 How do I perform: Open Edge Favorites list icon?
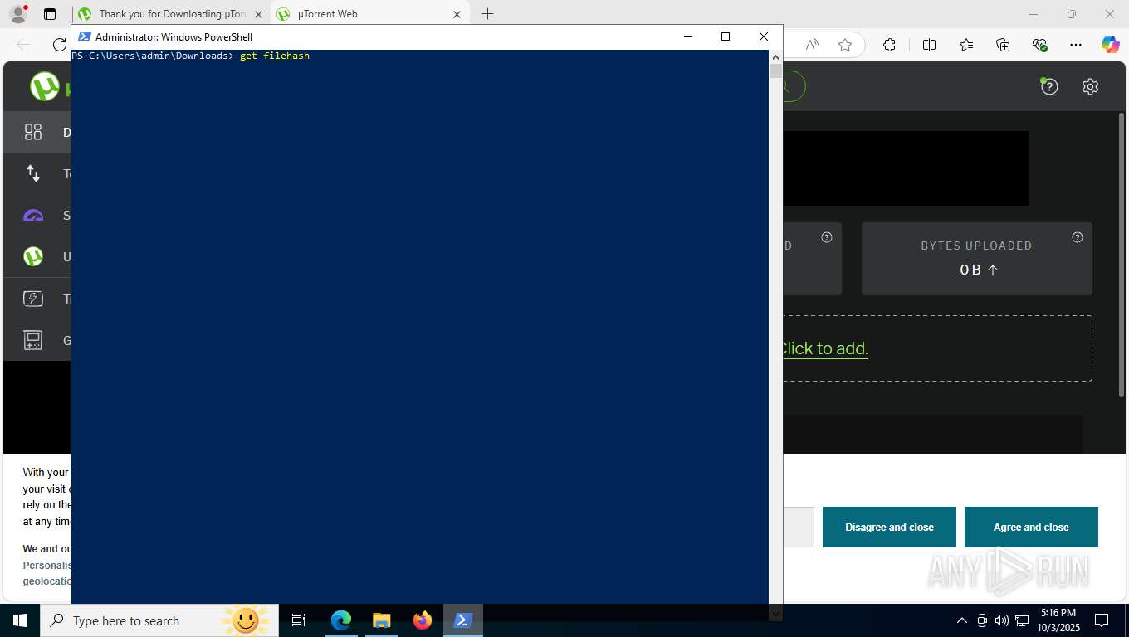pos(966,45)
